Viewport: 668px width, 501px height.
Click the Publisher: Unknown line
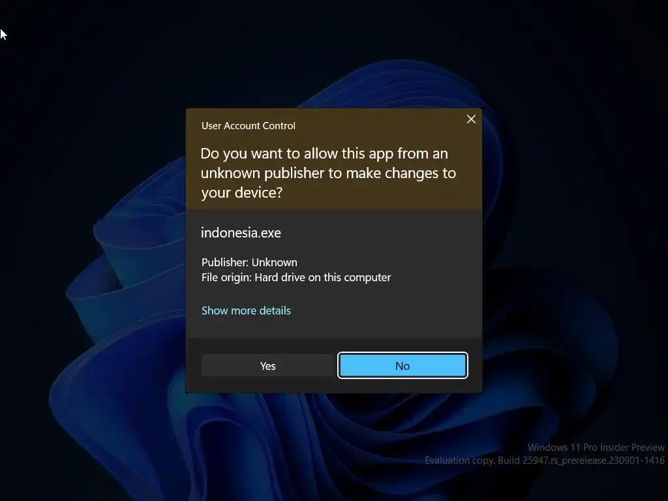click(249, 262)
